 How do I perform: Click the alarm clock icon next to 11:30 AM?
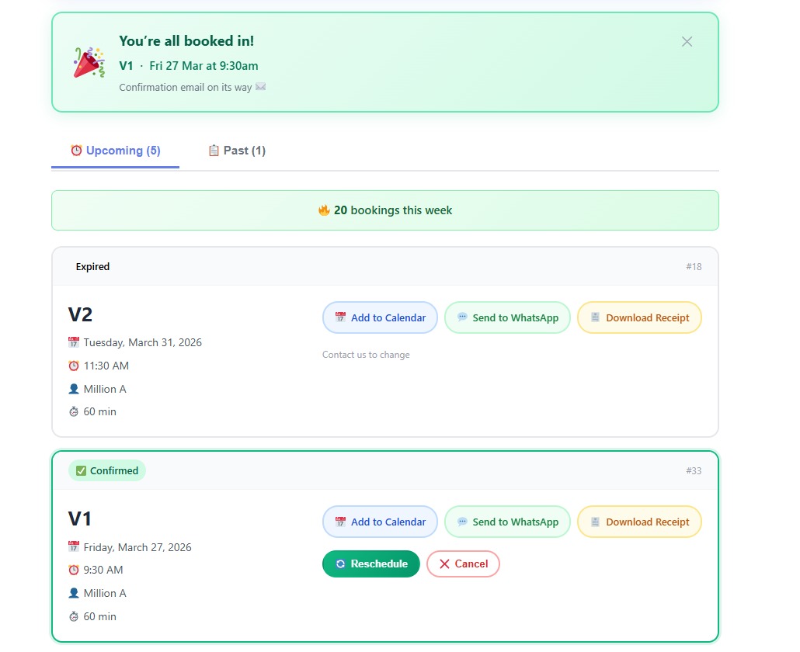(74, 366)
